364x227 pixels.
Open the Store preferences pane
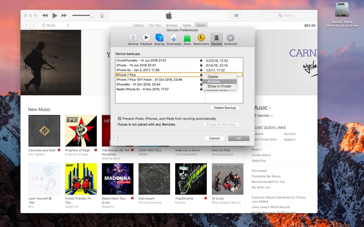tap(187, 39)
